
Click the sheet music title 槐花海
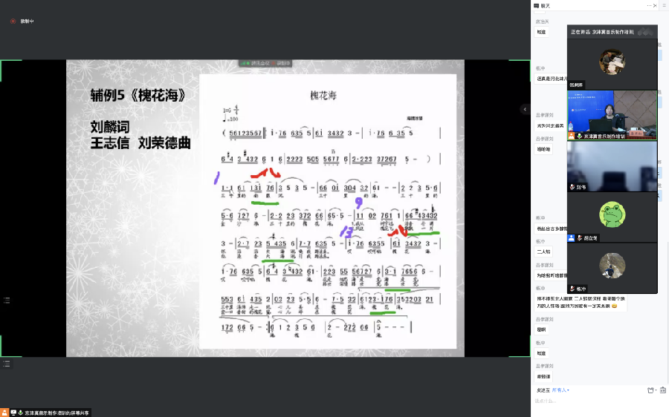(x=323, y=96)
